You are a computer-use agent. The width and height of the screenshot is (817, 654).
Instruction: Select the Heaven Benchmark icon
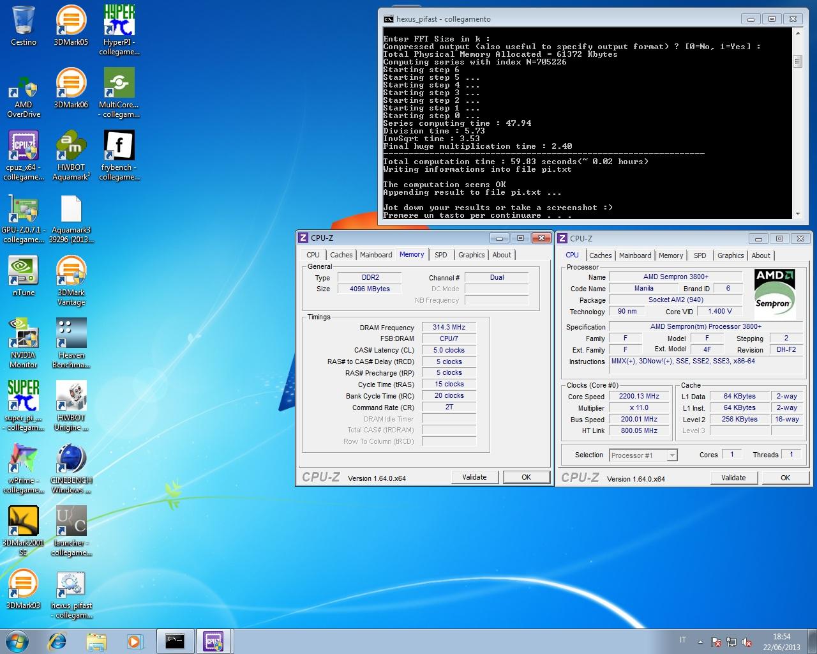(x=71, y=343)
